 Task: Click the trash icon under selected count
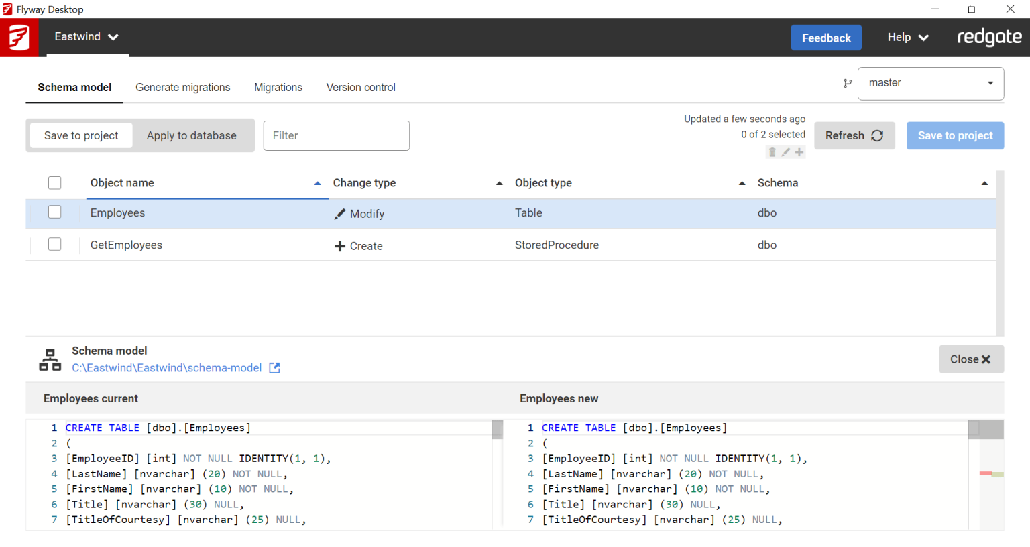772,152
